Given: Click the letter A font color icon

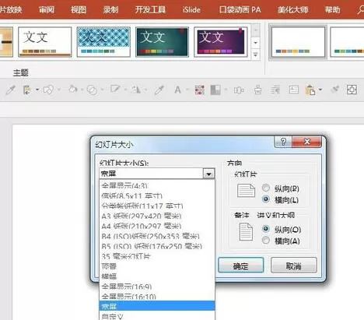Looking at the screenshot, I should point(177,90).
